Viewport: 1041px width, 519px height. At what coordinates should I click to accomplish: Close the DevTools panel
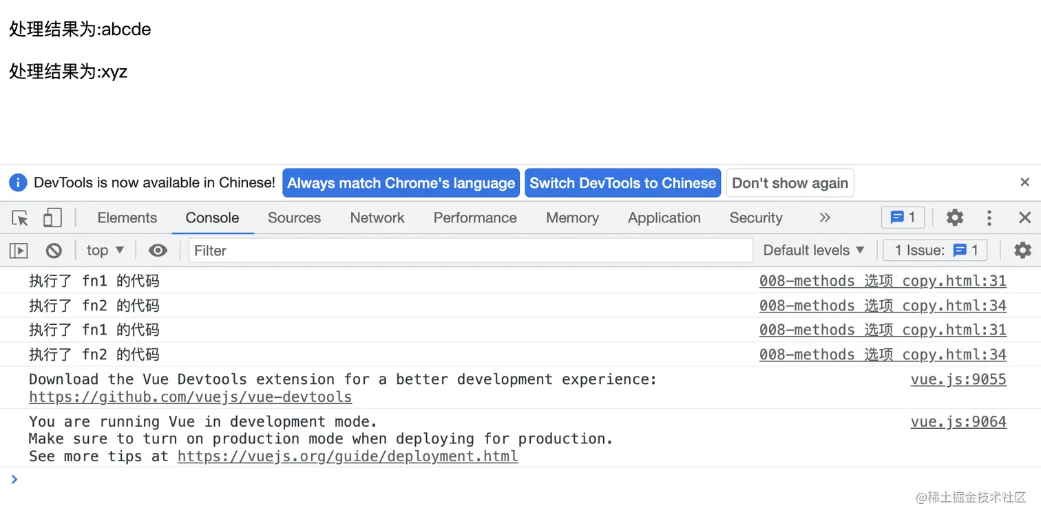[1024, 218]
